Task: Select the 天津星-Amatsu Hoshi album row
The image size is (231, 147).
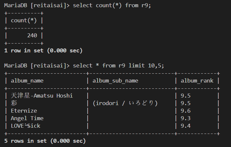Action: tap(112, 96)
